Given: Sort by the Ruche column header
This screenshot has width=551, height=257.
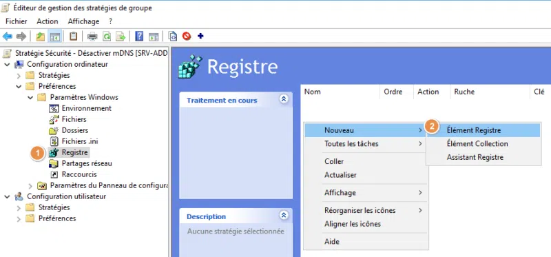Looking at the screenshot, I should click(x=490, y=92).
